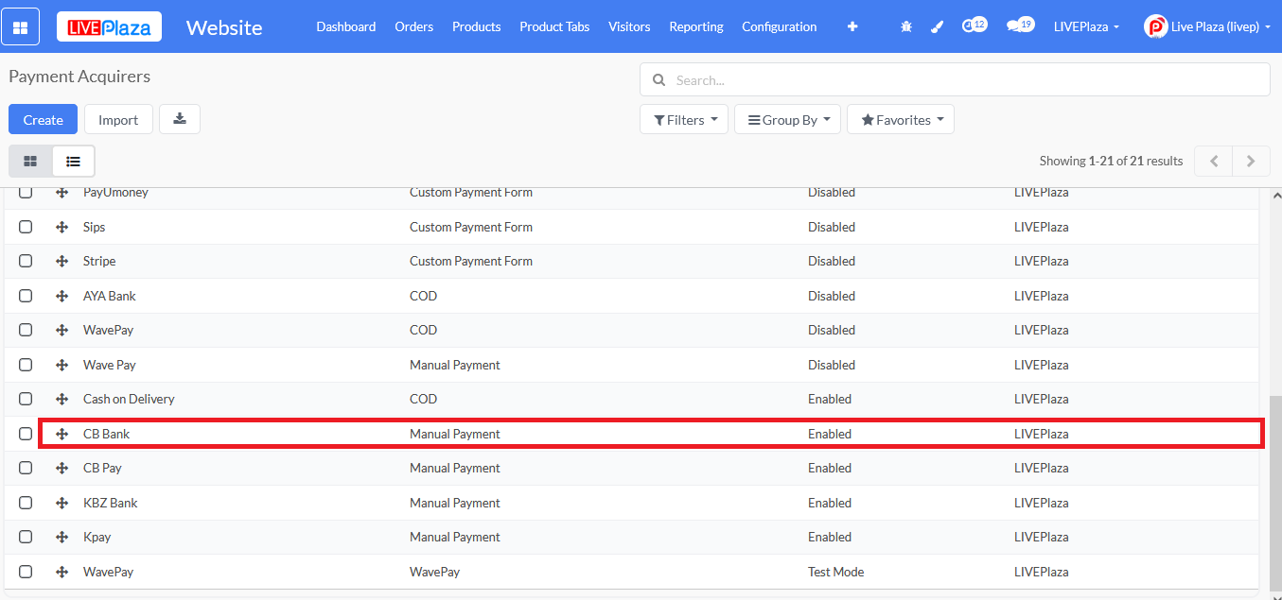Screen dimensions: 1282x600
Task: Click Disabled status in AYA Bank row
Action: point(832,296)
